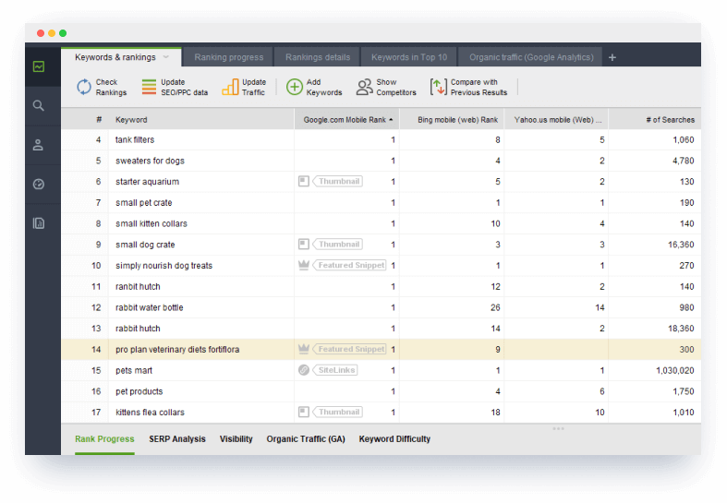Click the Add Keywords plus icon
The width and height of the screenshot is (727, 503).
295,87
